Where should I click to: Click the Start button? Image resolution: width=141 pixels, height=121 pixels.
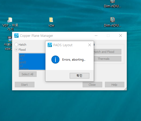point(24,85)
